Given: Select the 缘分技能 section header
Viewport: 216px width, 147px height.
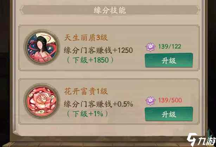Looking at the screenshot, I should click(110, 10).
